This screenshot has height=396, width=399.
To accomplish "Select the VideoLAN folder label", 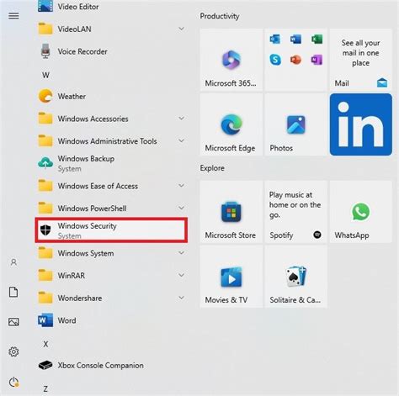I will click(x=74, y=29).
